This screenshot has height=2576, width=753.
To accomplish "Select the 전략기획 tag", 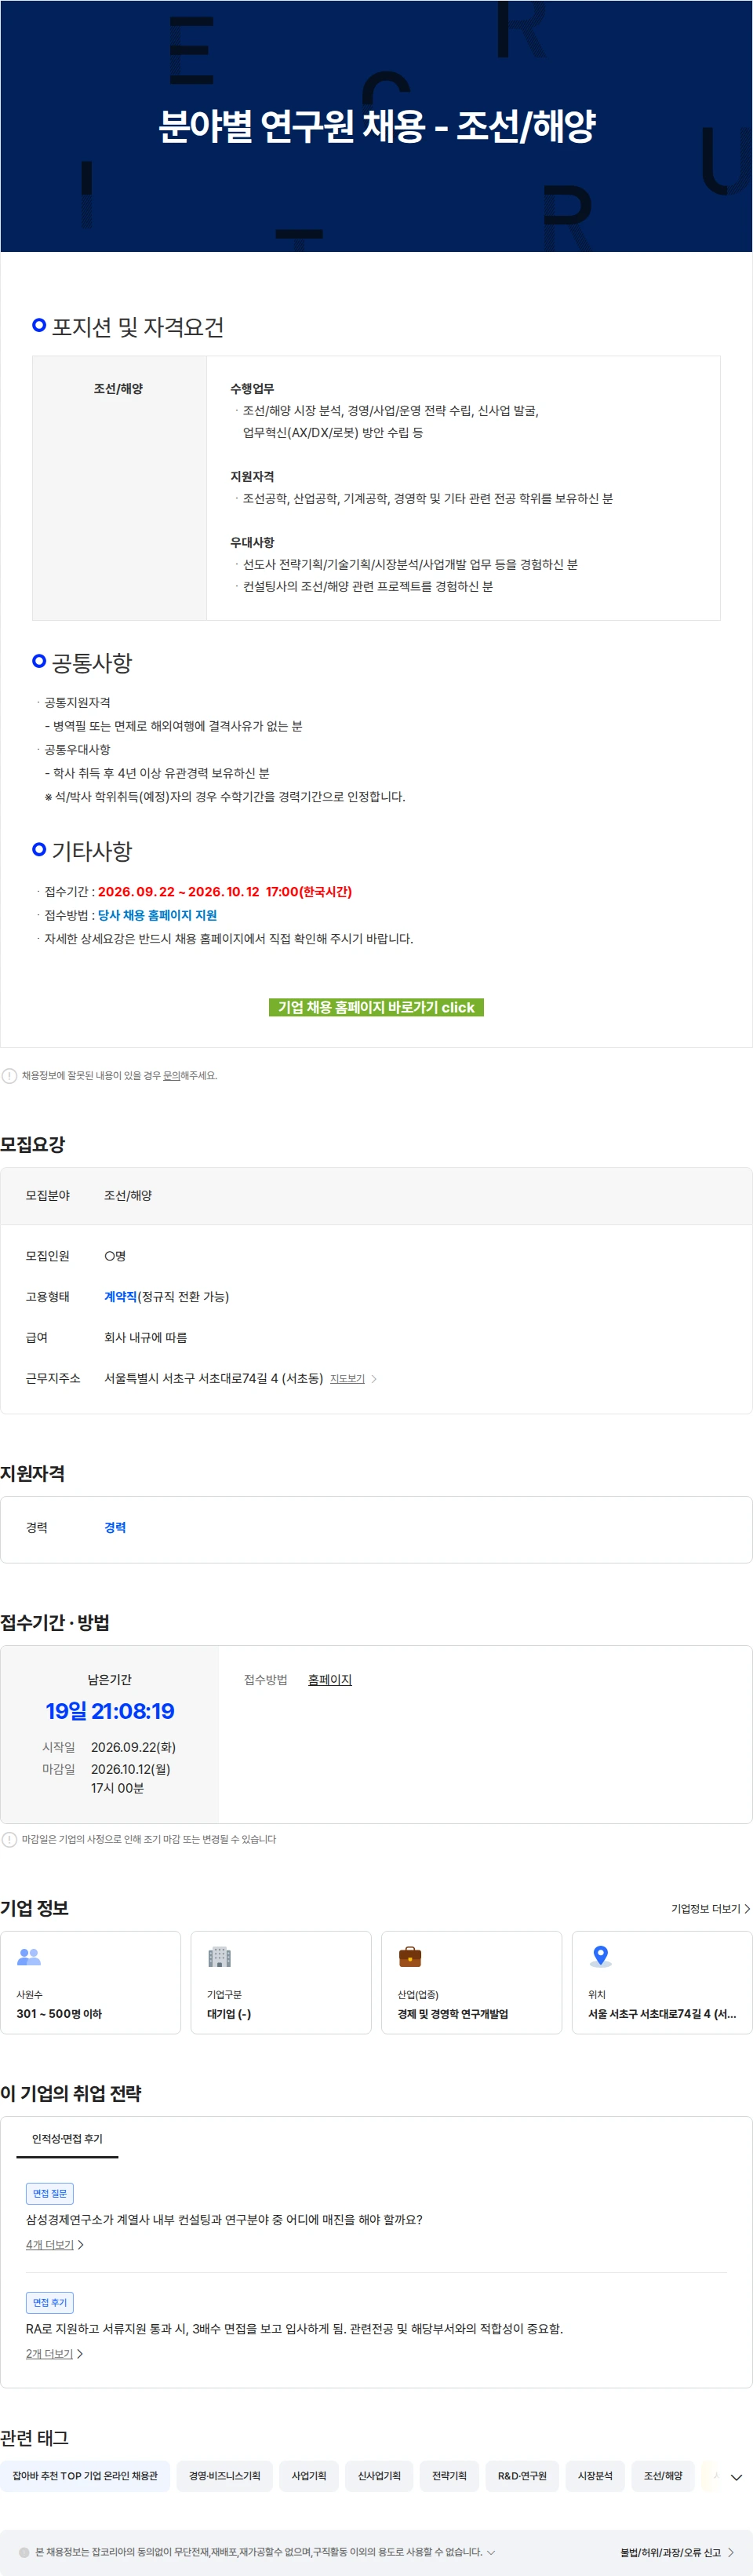I will point(449,2476).
